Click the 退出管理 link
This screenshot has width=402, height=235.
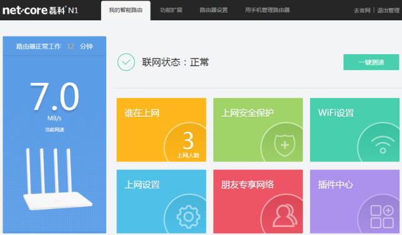click(388, 11)
